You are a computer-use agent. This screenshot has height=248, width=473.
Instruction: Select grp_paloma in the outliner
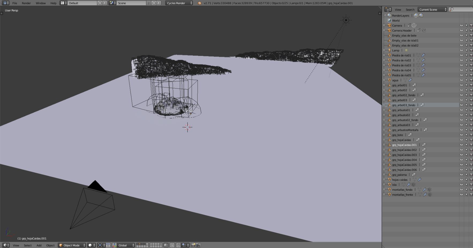[399, 175]
